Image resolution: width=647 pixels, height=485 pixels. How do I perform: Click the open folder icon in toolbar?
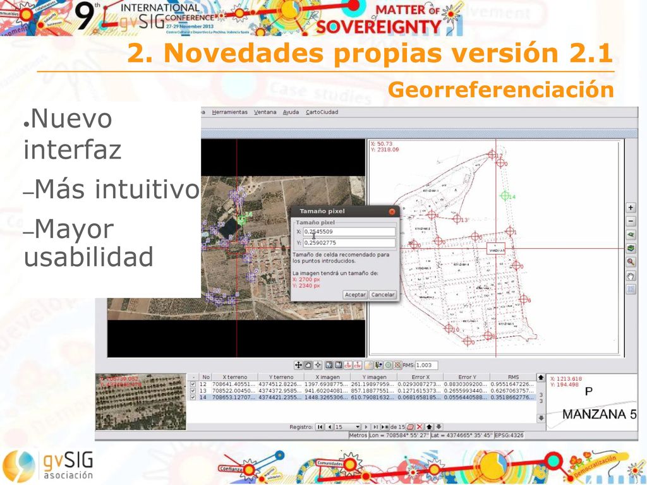click(368, 365)
